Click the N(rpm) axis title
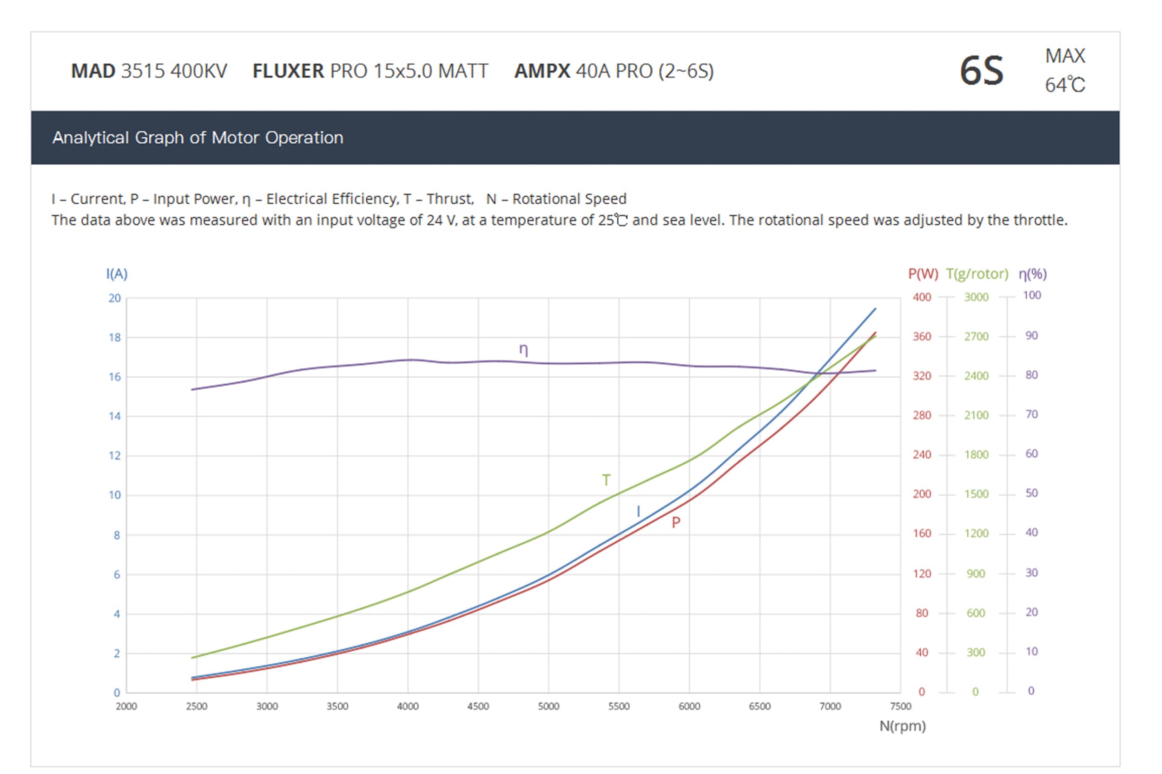1162x774 pixels. click(x=902, y=726)
